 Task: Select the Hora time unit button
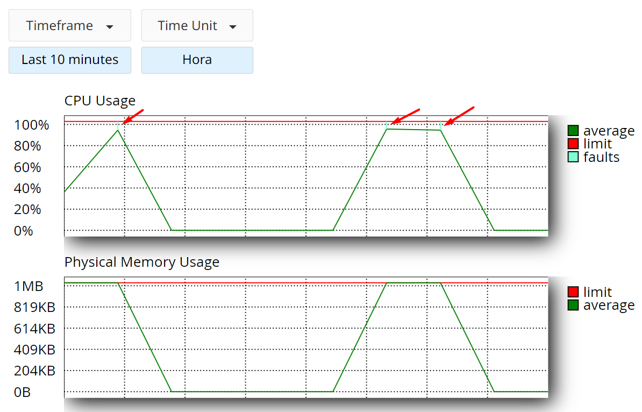(197, 60)
